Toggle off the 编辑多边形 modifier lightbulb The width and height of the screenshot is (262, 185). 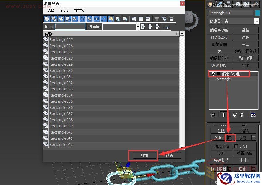click(213, 74)
